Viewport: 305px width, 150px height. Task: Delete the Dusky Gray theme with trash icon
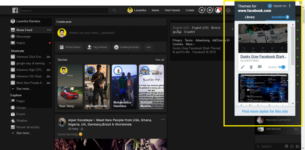point(251,67)
